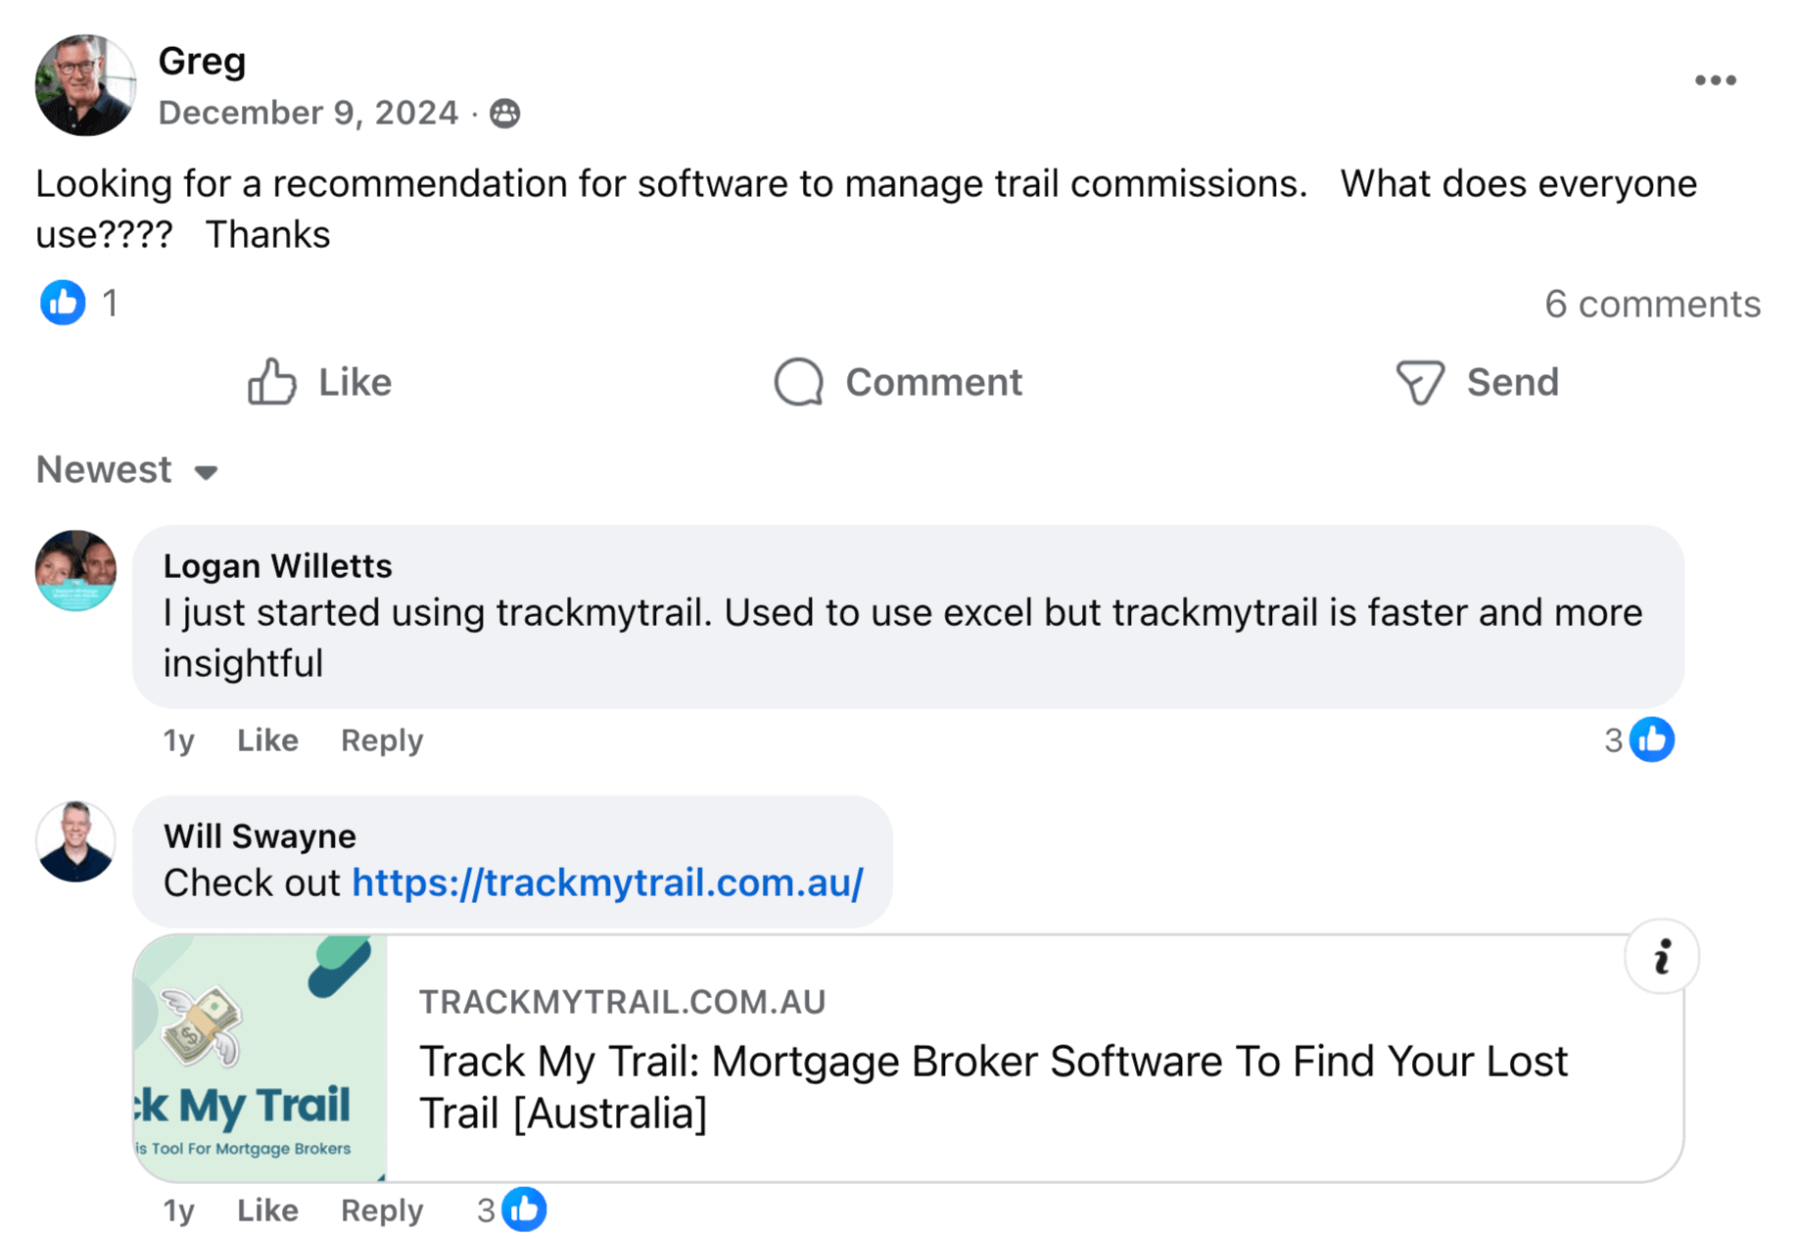Open Greg's profile picture
The height and width of the screenshot is (1237, 1796).
click(x=85, y=85)
